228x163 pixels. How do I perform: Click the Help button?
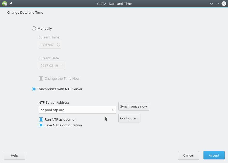coord(14,155)
